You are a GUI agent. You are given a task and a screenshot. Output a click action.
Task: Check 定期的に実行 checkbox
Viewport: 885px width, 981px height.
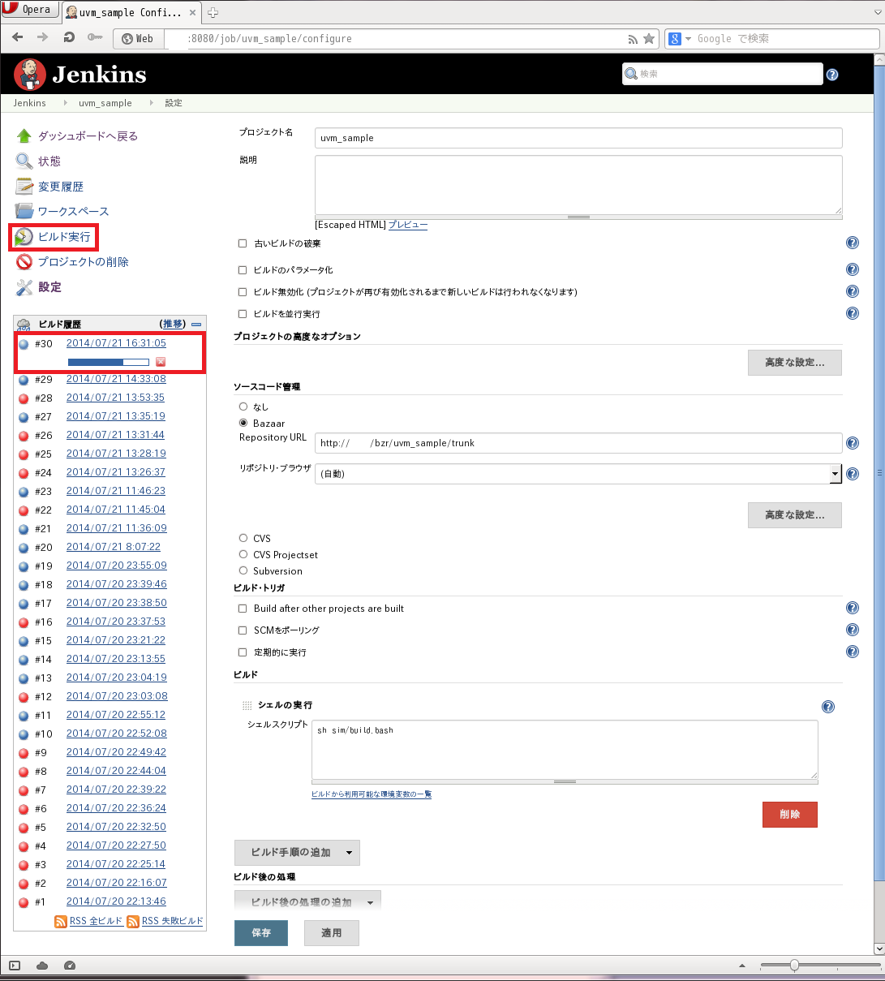coord(243,652)
